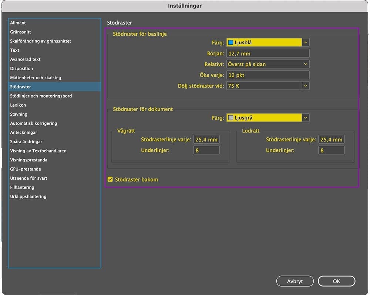Click the Stödraster för dokument heading
This screenshot has height=295, width=370.
click(143, 109)
